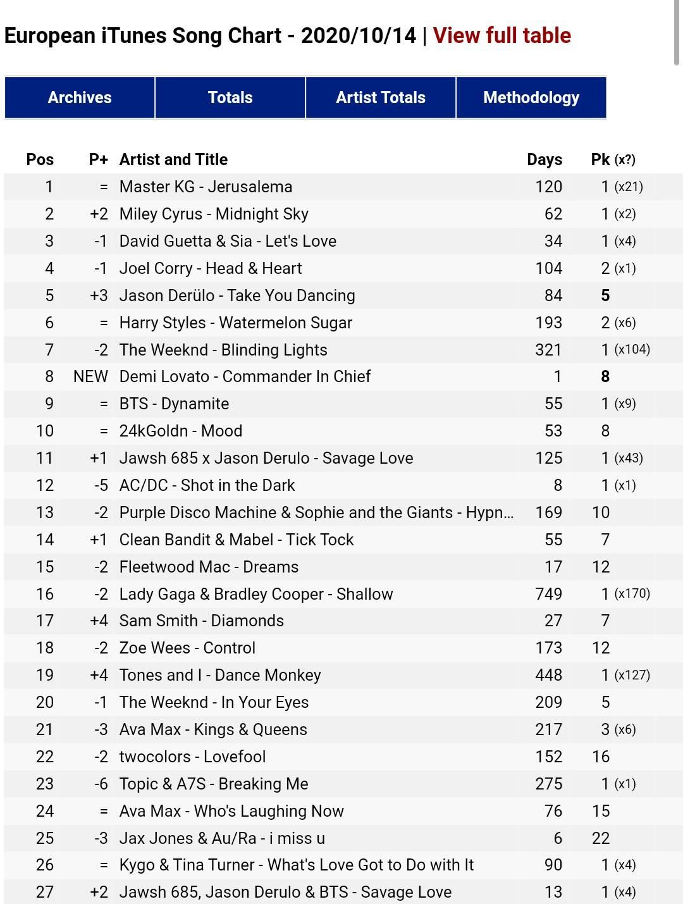The image size is (683, 904).
Task: Click the Days column header
Action: point(545,159)
